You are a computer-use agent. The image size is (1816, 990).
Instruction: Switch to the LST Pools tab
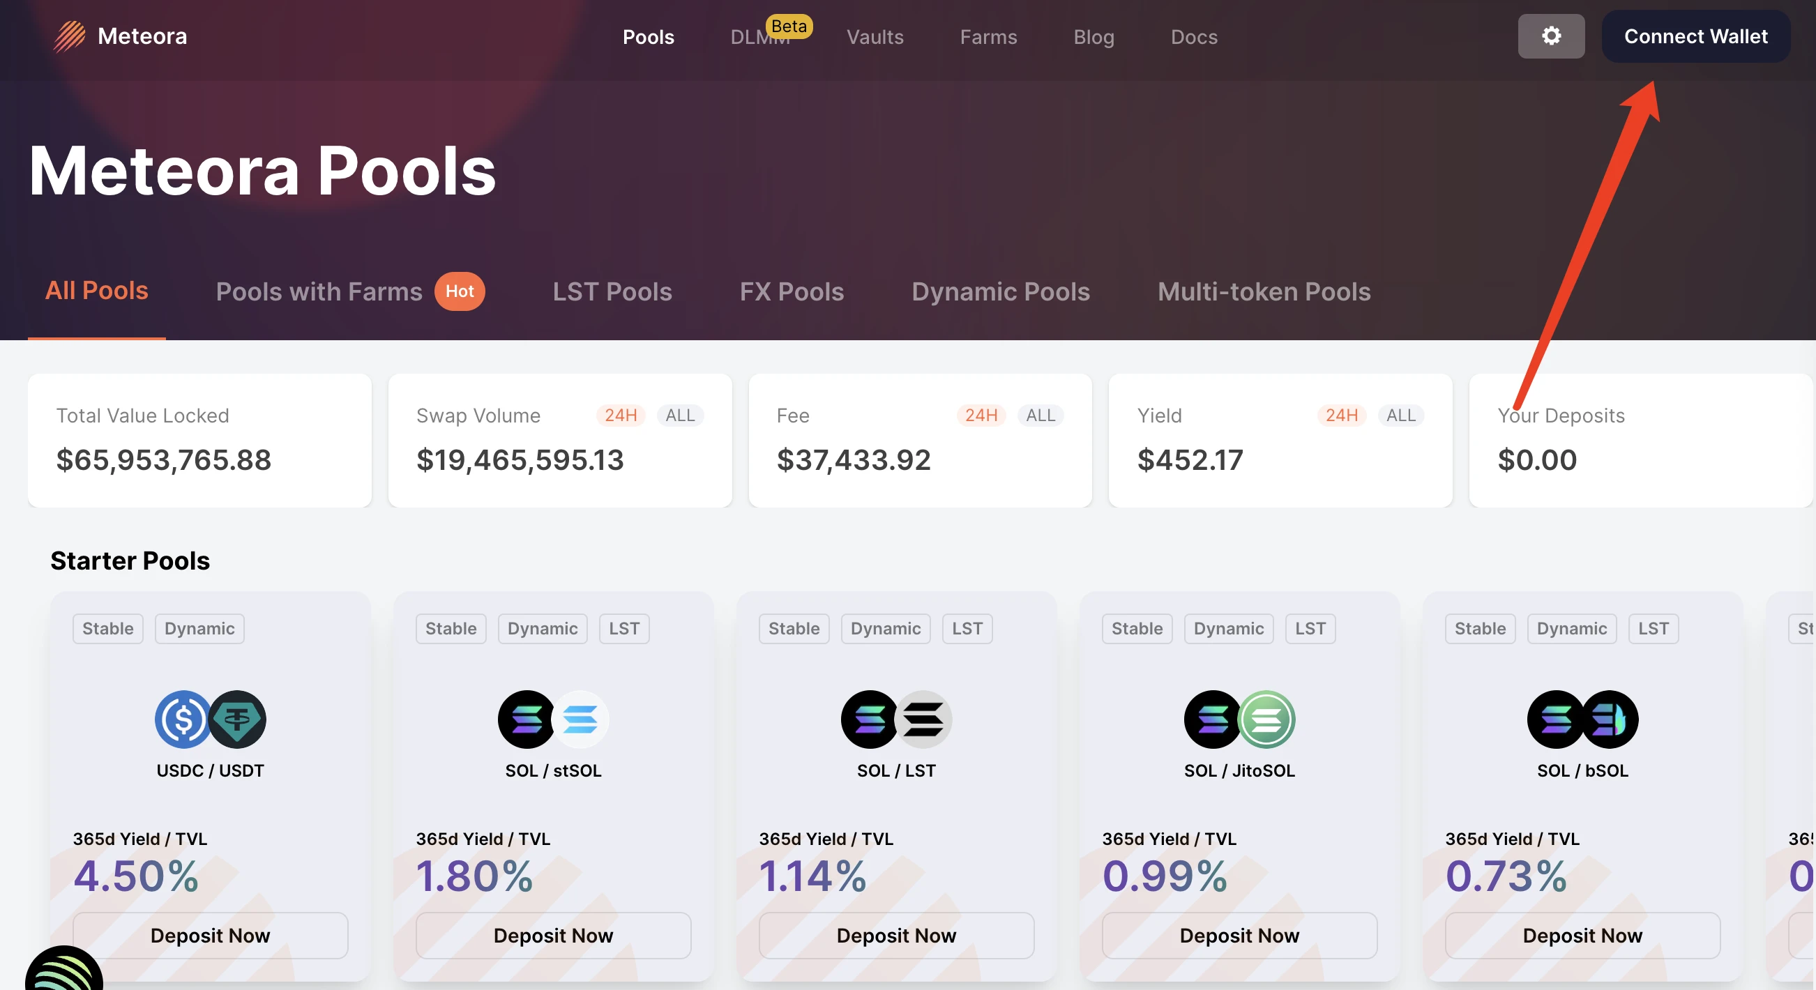[612, 291]
